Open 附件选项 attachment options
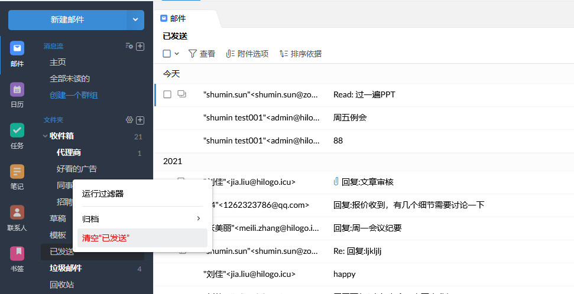The height and width of the screenshot is (294, 574). tap(247, 54)
